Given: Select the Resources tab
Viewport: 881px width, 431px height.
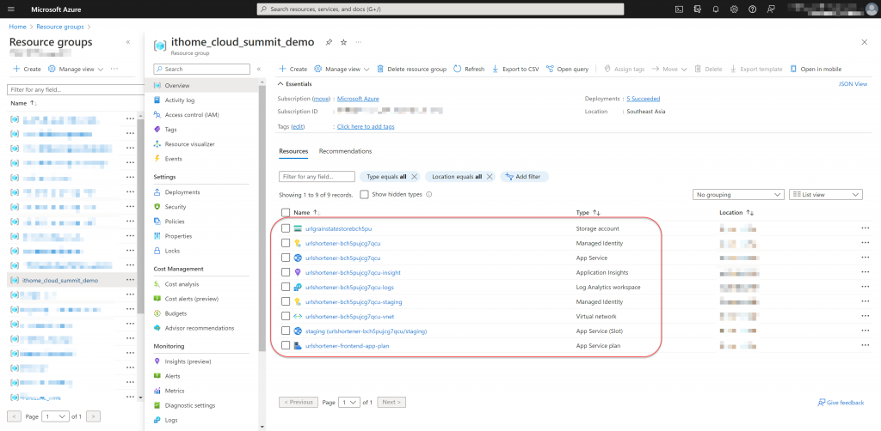Looking at the screenshot, I should point(293,151).
